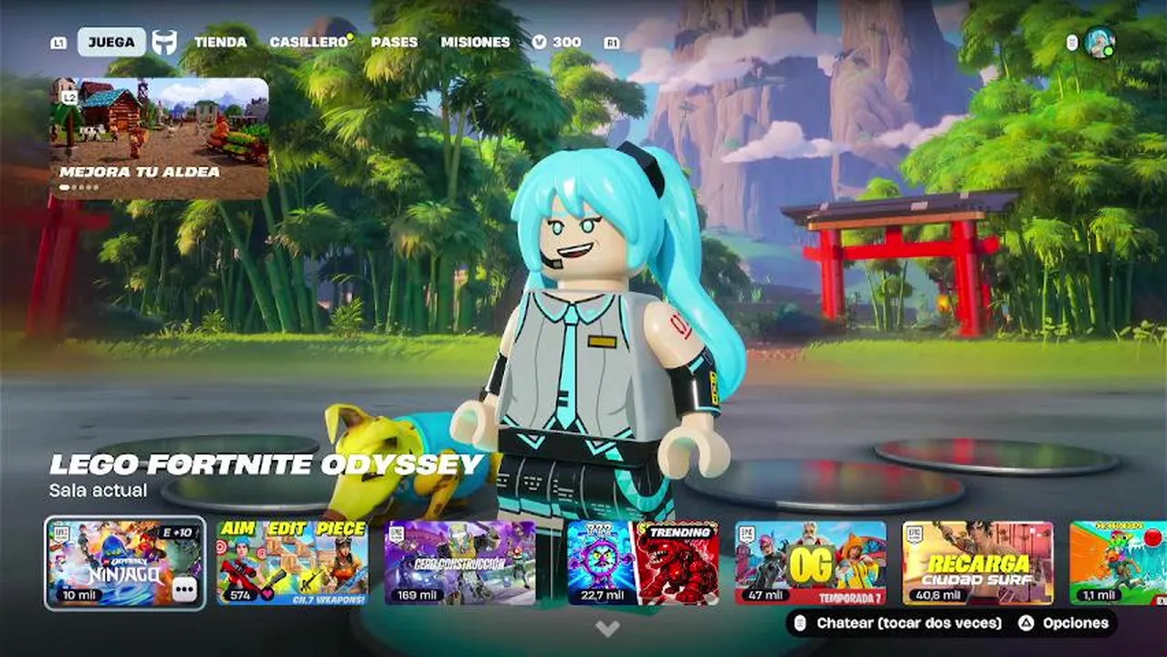
Task: Click the Epic badge on the RECARGA card
Action: [x=916, y=535]
